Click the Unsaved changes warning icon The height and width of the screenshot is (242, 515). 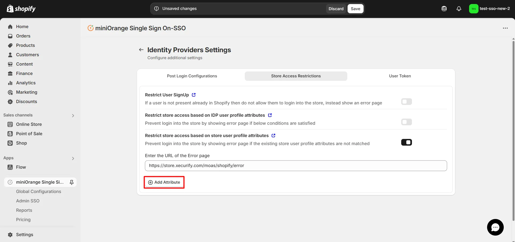tap(156, 9)
